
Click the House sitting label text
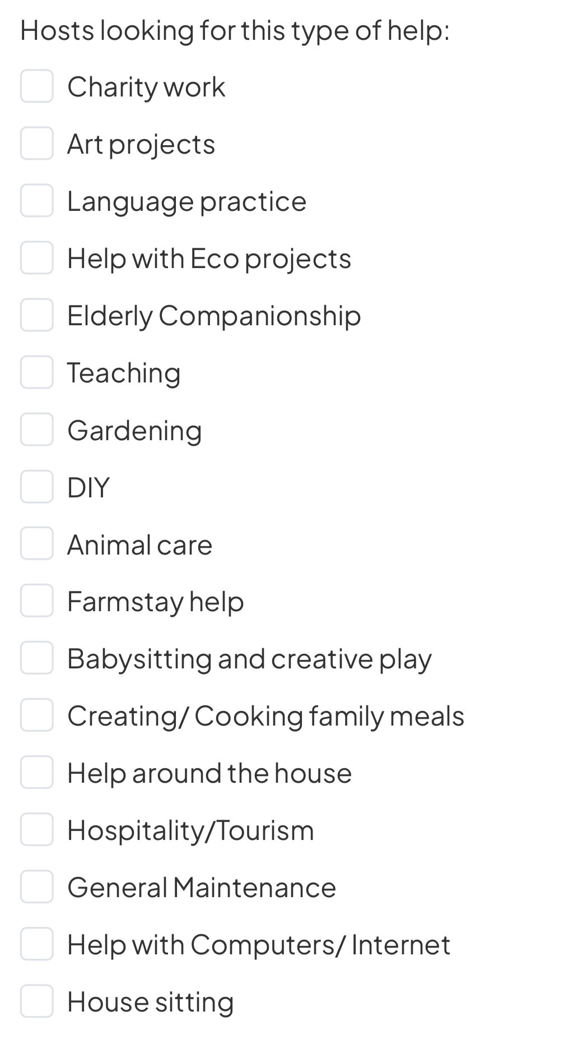[150, 1002]
